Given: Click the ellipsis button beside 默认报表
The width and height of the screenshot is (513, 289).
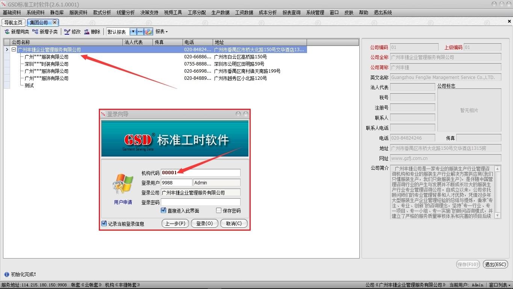Looking at the screenshot, I should 140,32.
